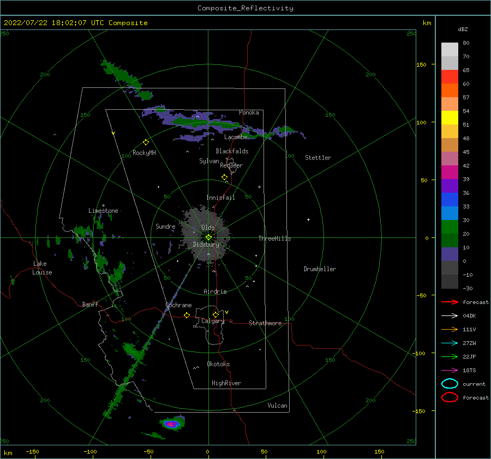Image resolution: width=491 pixels, height=459 pixels.
Task: Click the radar site marker near Didsbury
Action: [208, 237]
